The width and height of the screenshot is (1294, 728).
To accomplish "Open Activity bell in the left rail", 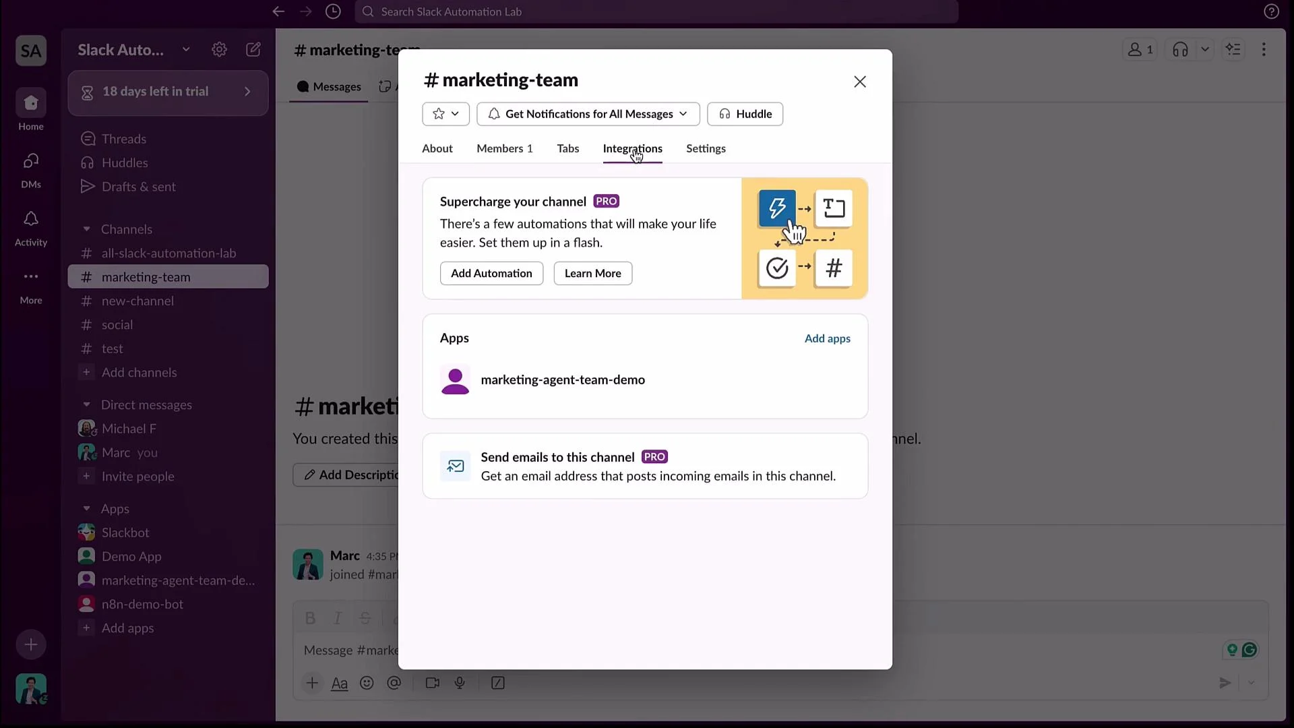I will (x=31, y=227).
